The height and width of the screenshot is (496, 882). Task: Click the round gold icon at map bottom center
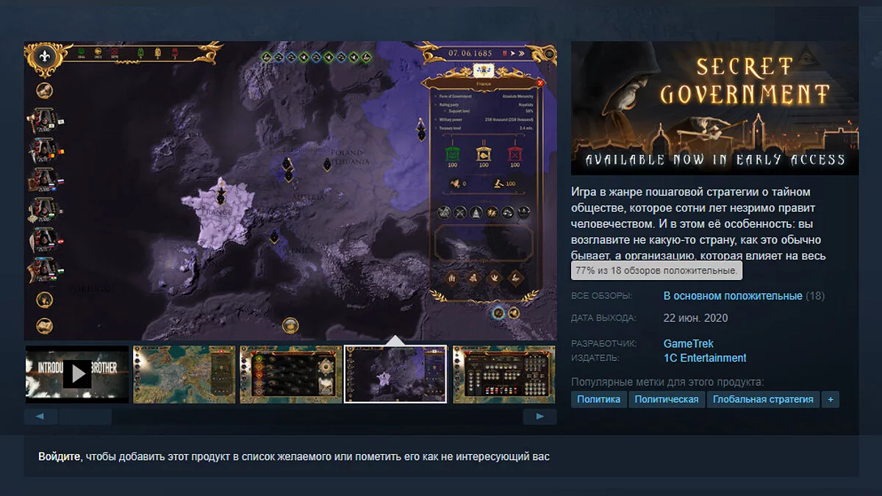pos(290,325)
